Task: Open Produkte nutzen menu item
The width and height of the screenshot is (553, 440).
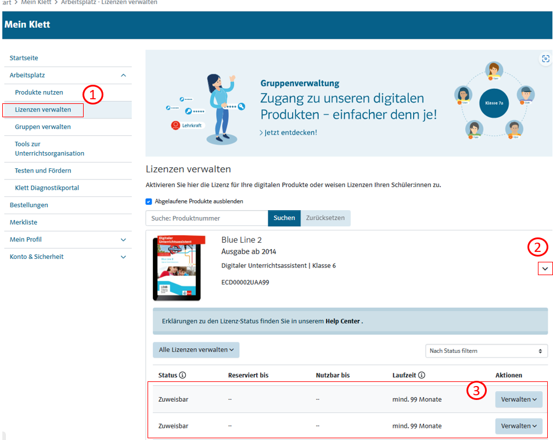Action: 39,92
